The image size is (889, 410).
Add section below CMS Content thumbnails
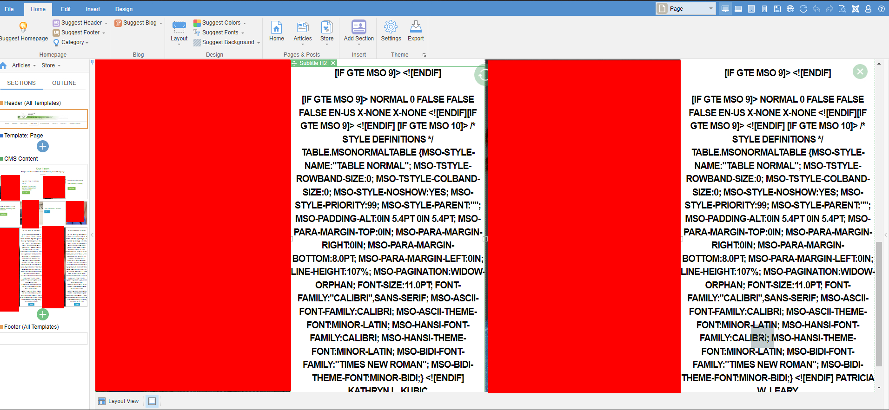pyautogui.click(x=43, y=314)
